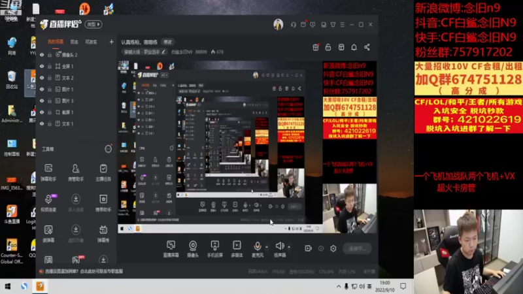The height and width of the screenshot is (294, 523).
Task: Click the 连接中 start streaming button
Action: tap(357, 249)
